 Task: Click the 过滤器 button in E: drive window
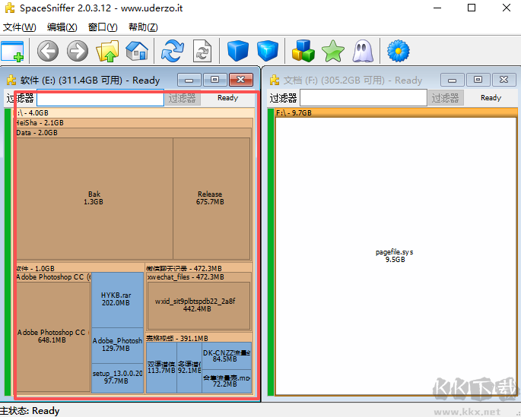(x=183, y=98)
